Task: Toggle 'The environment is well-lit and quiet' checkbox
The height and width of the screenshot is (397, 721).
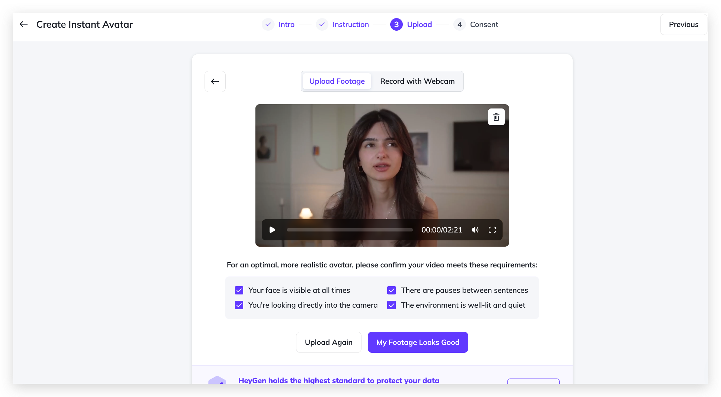Action: pos(392,305)
